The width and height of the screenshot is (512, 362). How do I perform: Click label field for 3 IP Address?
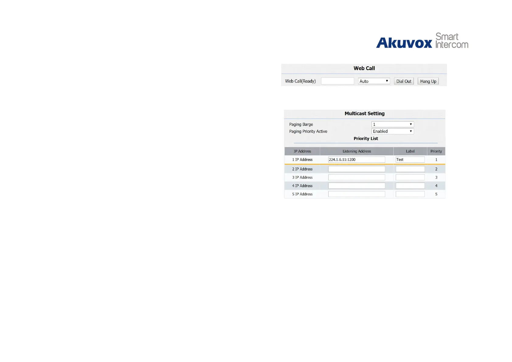click(x=410, y=177)
